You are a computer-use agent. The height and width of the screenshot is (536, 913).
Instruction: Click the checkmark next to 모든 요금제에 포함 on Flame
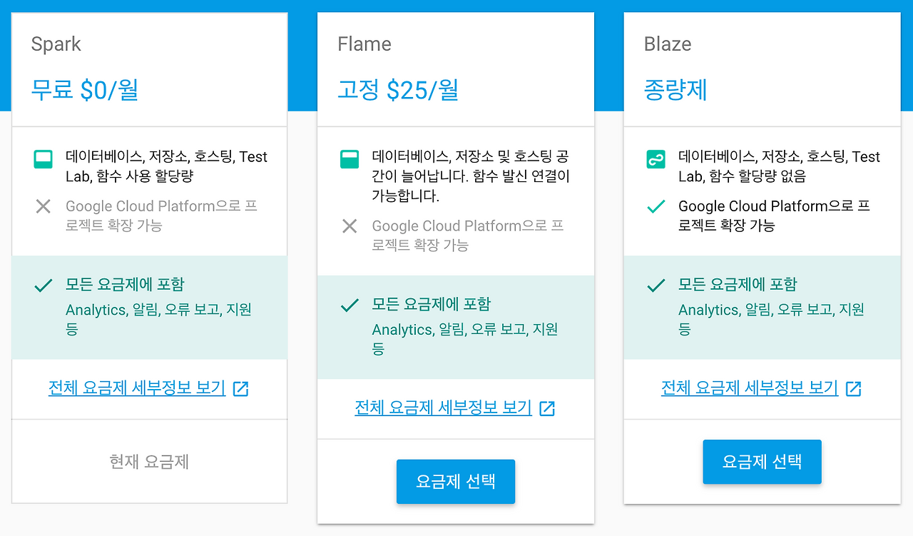(x=349, y=304)
